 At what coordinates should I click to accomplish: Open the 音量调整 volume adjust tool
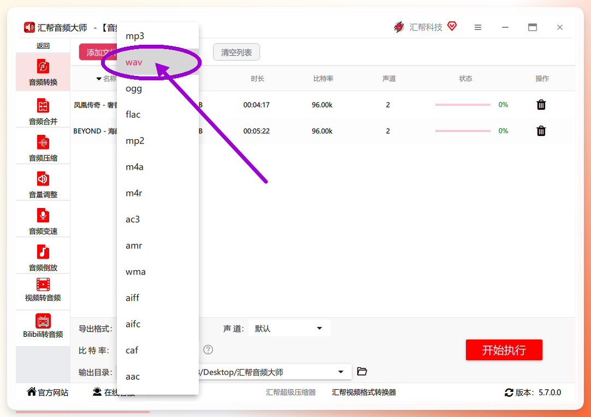(x=43, y=184)
